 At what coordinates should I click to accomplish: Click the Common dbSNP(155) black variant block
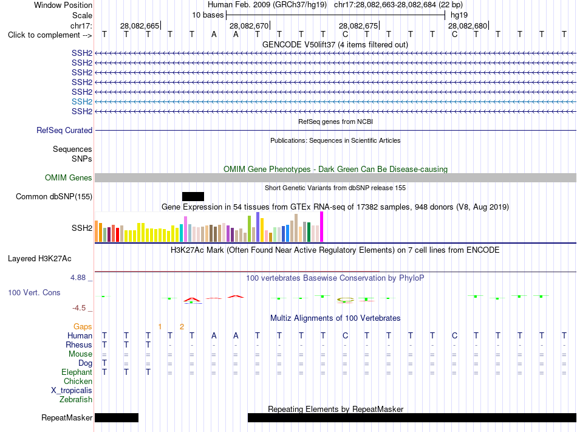tap(193, 196)
